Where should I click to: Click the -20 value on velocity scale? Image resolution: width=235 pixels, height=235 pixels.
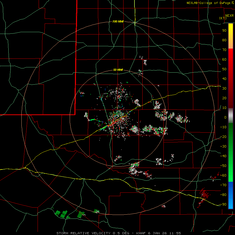[223, 137]
